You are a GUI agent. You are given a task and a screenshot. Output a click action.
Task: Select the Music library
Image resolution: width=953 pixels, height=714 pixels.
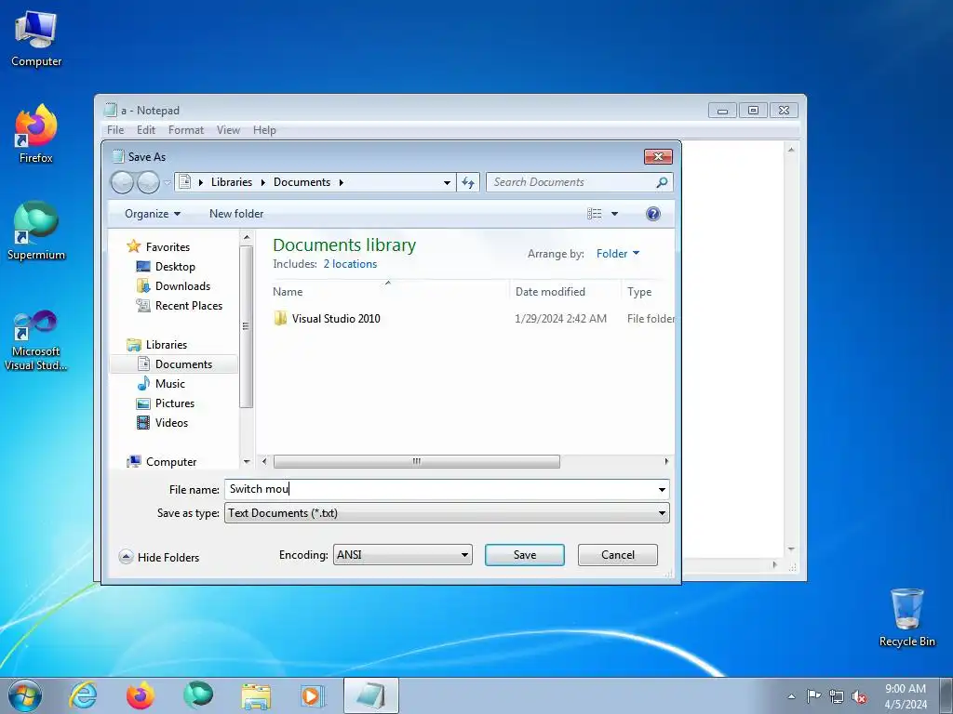click(x=169, y=383)
